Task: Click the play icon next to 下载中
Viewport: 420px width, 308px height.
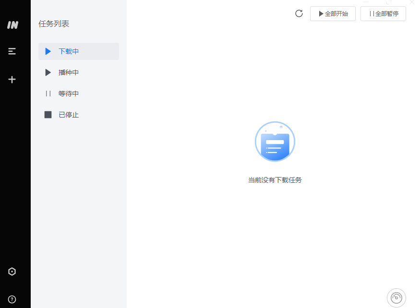Action: tap(48, 51)
